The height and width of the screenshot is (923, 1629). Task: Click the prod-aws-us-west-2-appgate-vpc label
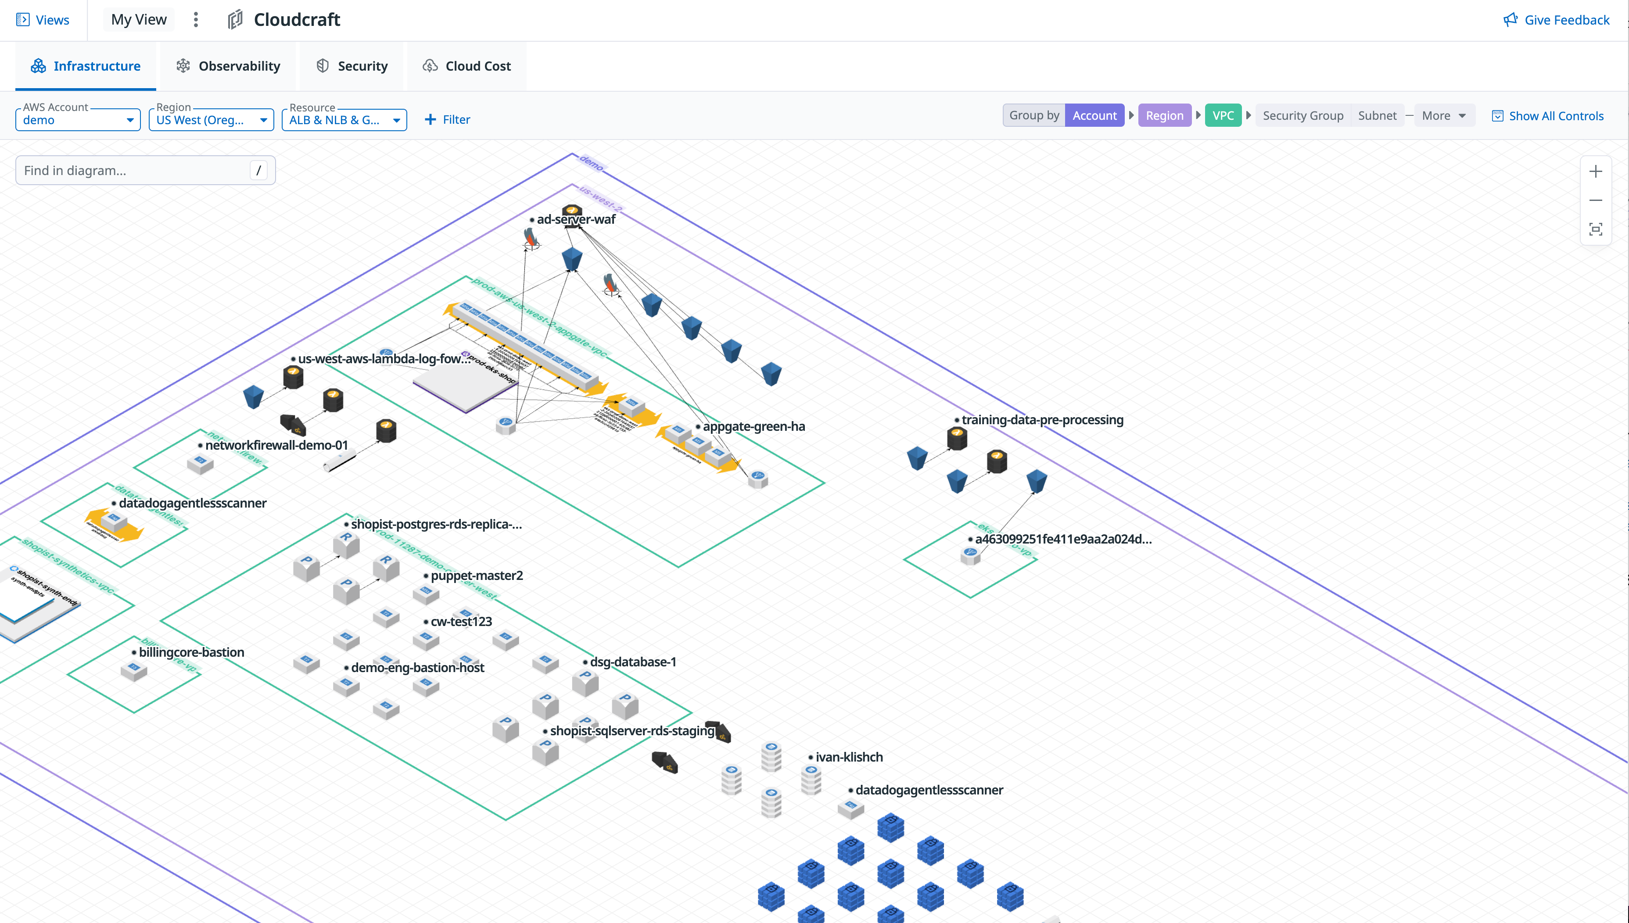(539, 317)
